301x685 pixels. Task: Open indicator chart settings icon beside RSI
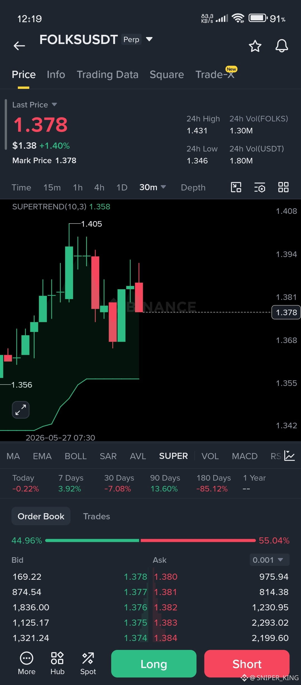(289, 456)
